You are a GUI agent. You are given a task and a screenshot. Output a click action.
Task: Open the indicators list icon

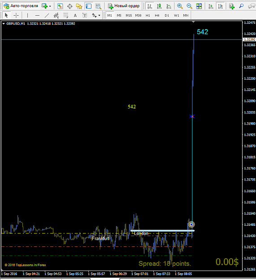pyautogui.click(x=232, y=6)
